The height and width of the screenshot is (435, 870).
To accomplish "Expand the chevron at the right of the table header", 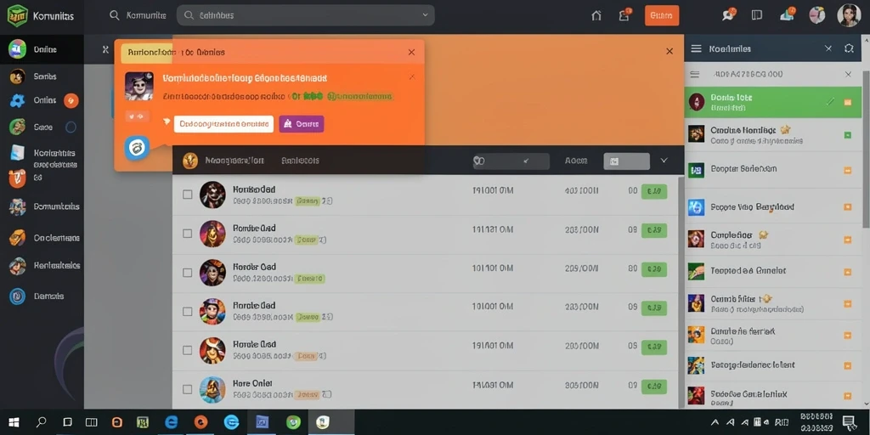I will tap(664, 161).
